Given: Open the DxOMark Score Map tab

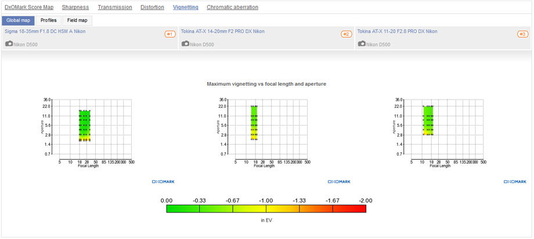Looking at the screenshot, I should (29, 7).
